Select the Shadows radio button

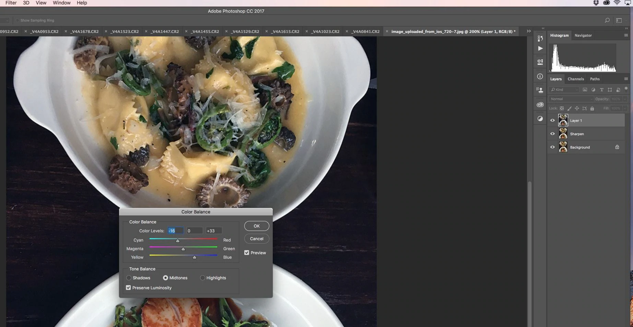[129, 278]
